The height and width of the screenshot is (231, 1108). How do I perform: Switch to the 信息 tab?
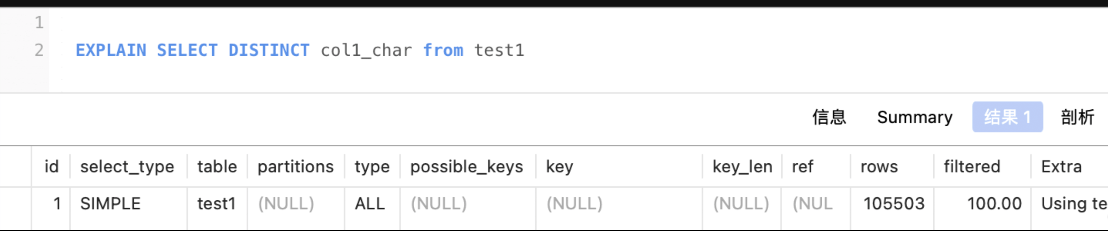[x=829, y=117]
